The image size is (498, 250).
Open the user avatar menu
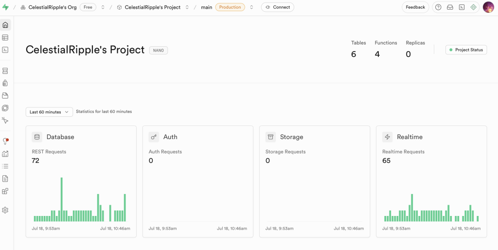click(488, 7)
